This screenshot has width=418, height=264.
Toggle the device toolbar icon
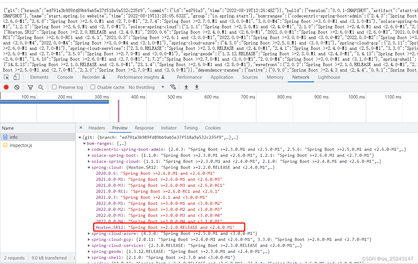click(x=17, y=77)
